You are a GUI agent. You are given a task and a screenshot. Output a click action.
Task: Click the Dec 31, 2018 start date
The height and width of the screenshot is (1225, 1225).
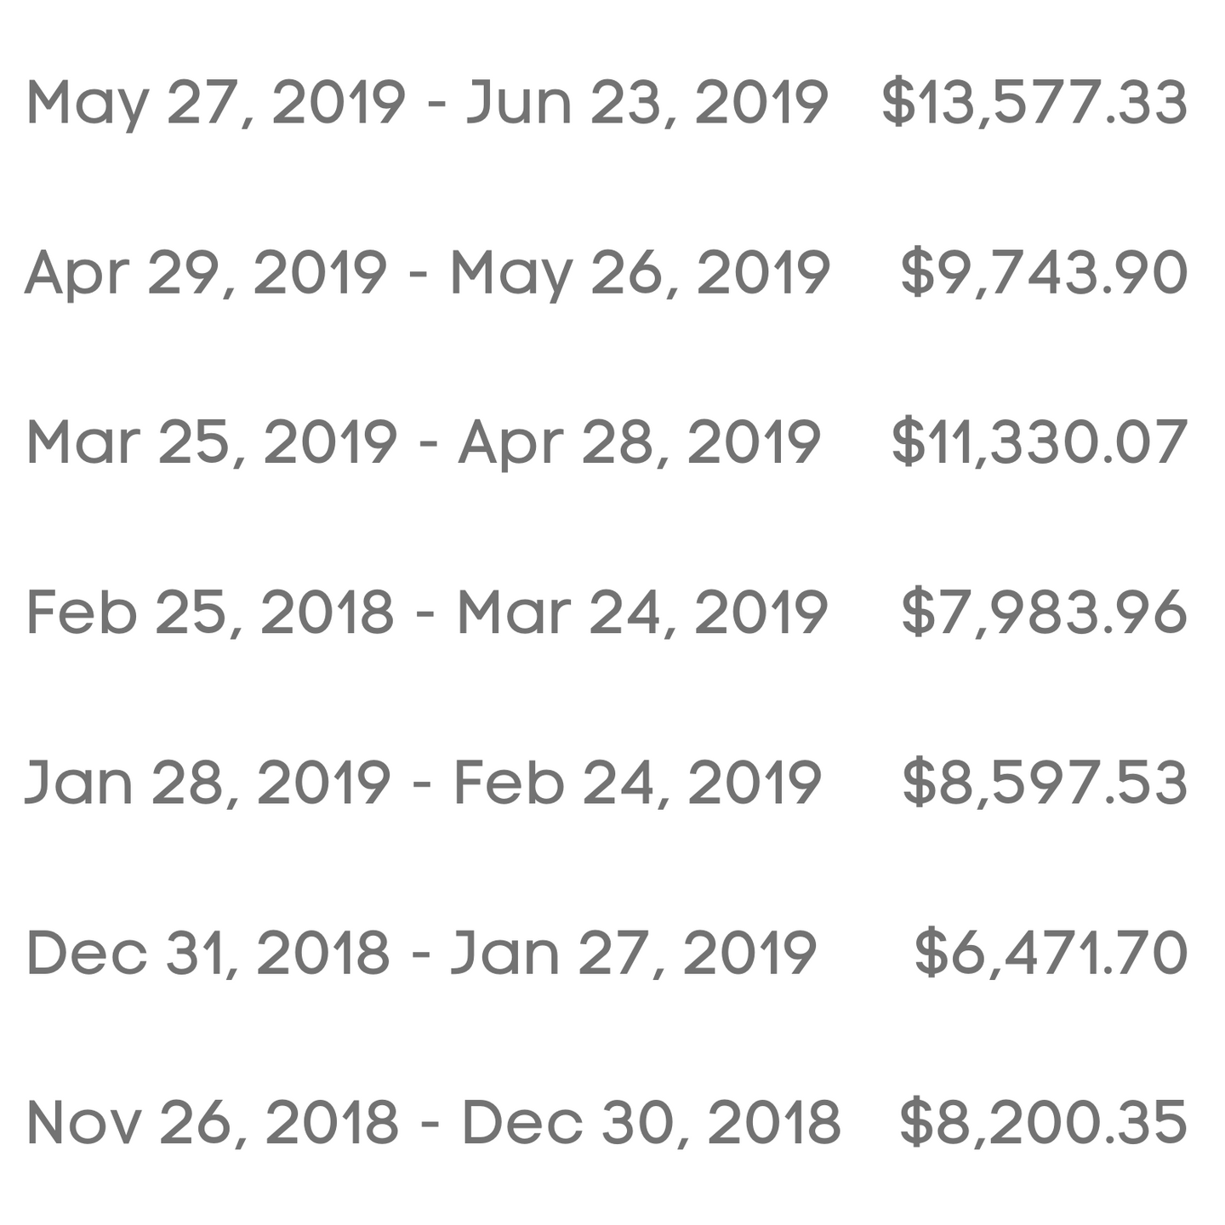pyautogui.click(x=208, y=953)
